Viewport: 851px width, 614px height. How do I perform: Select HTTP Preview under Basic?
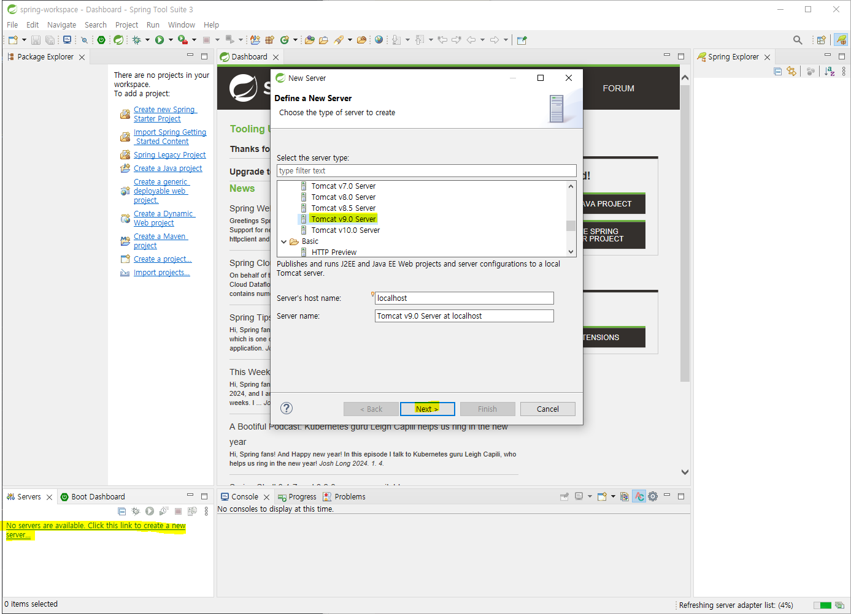(x=334, y=252)
